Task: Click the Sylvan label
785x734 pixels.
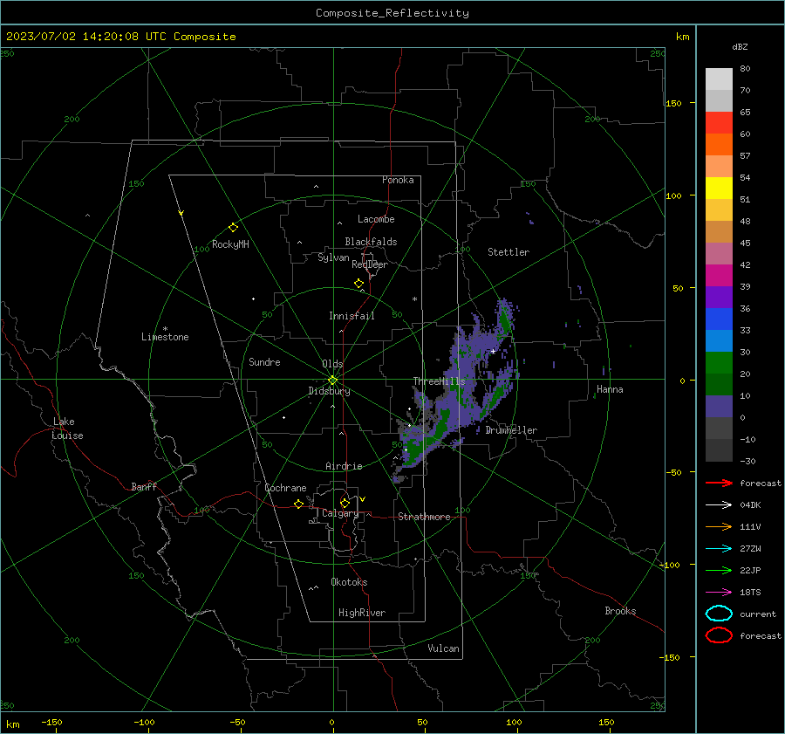Action: coord(333,257)
